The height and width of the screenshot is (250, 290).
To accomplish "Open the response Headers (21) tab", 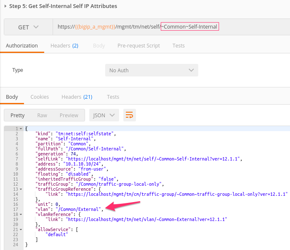I will click(77, 97).
